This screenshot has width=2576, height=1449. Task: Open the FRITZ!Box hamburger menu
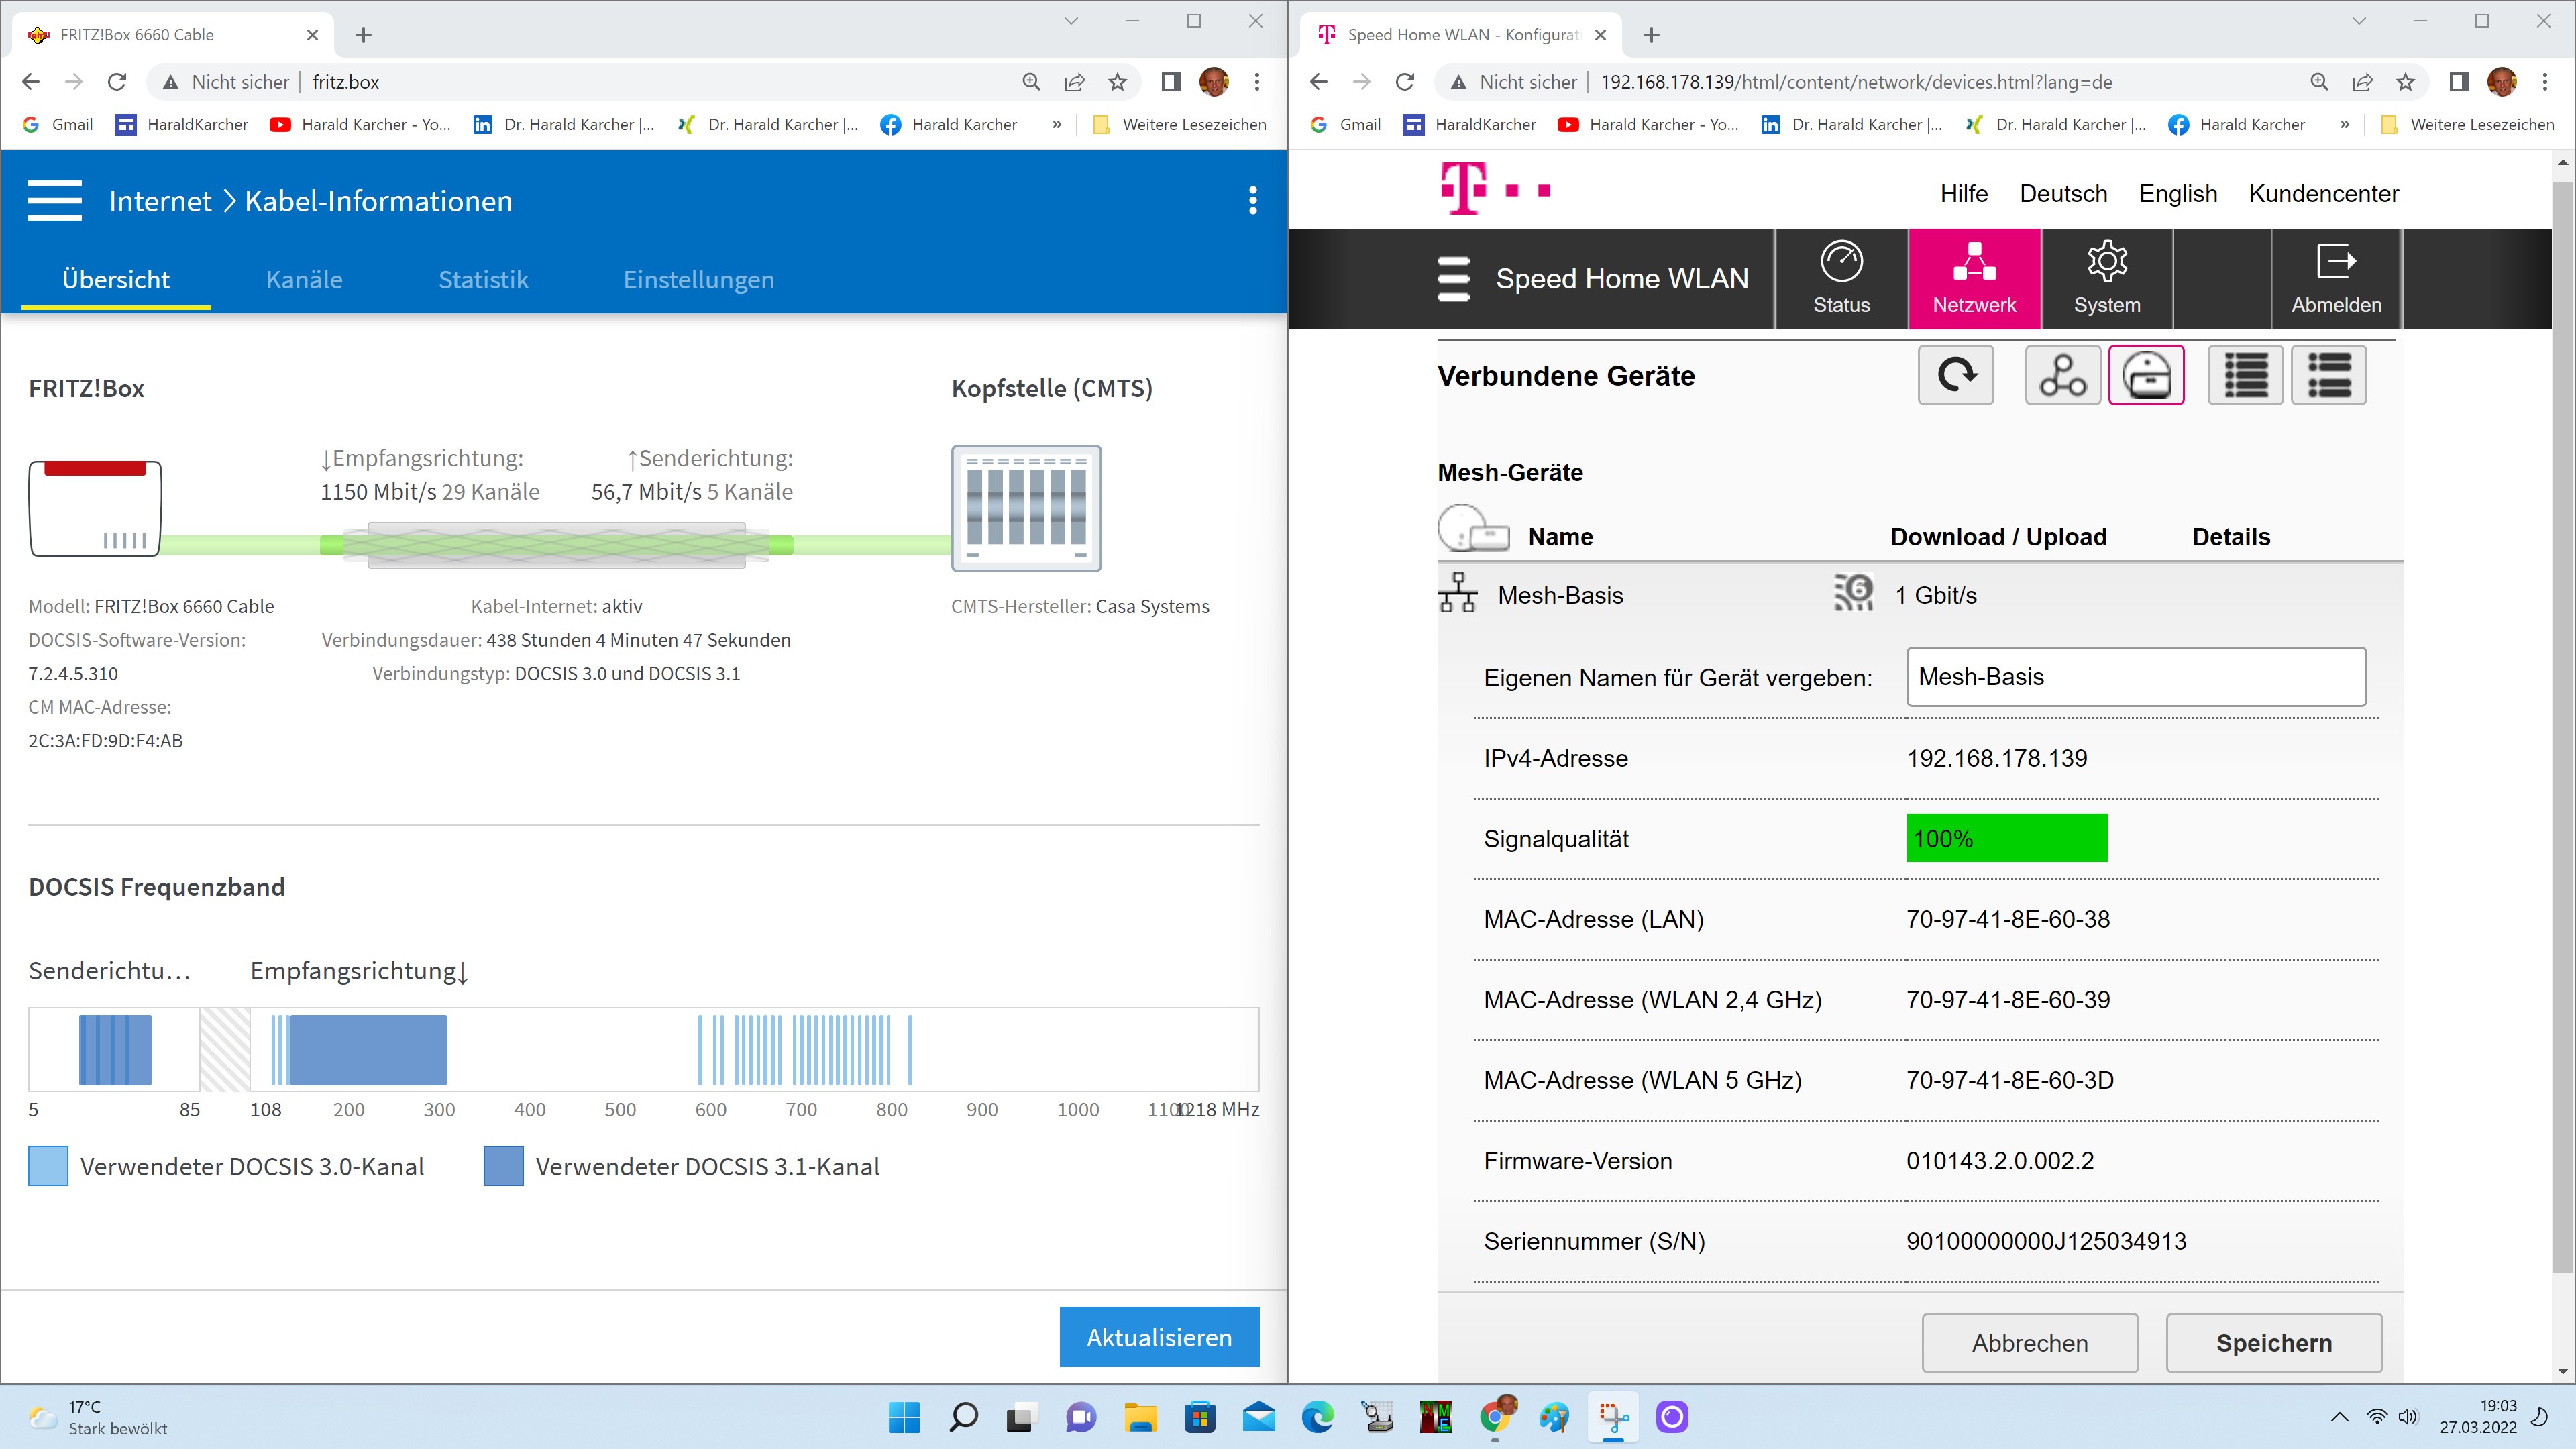55,201
